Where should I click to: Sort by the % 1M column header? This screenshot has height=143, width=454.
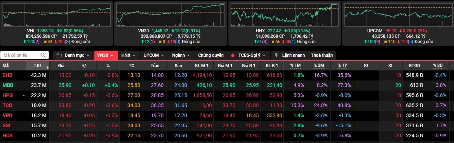(x=295, y=66)
